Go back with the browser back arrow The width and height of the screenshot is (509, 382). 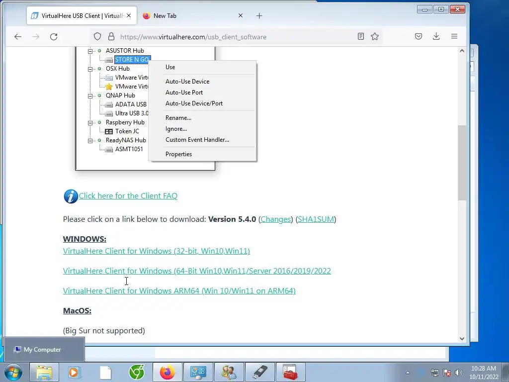tap(18, 37)
